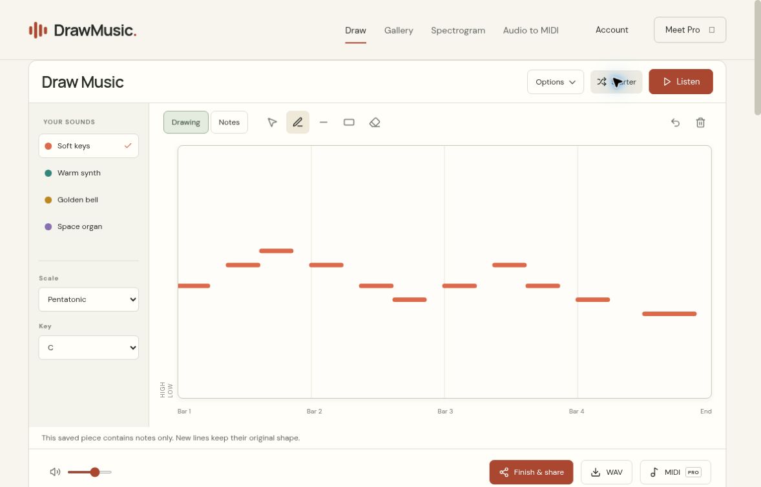Click the page vertical scrollbar
761x487 pixels.
(757, 58)
